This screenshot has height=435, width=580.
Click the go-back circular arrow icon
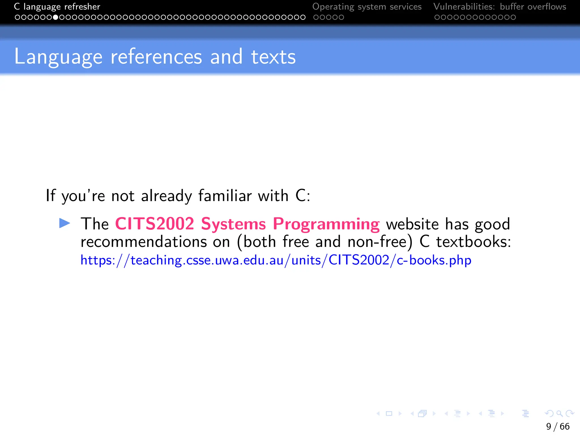(549, 414)
